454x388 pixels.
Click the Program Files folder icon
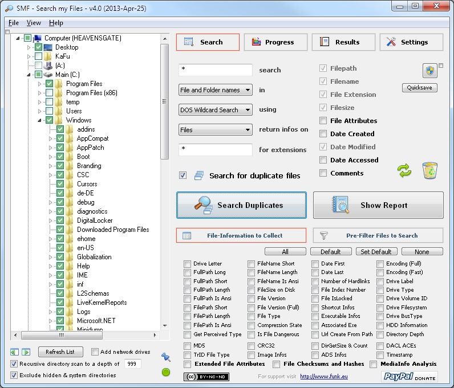tap(59, 84)
